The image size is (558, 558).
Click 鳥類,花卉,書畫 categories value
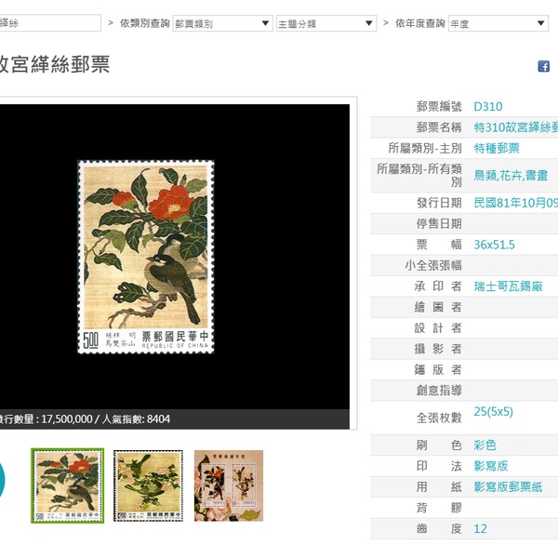pos(511,176)
